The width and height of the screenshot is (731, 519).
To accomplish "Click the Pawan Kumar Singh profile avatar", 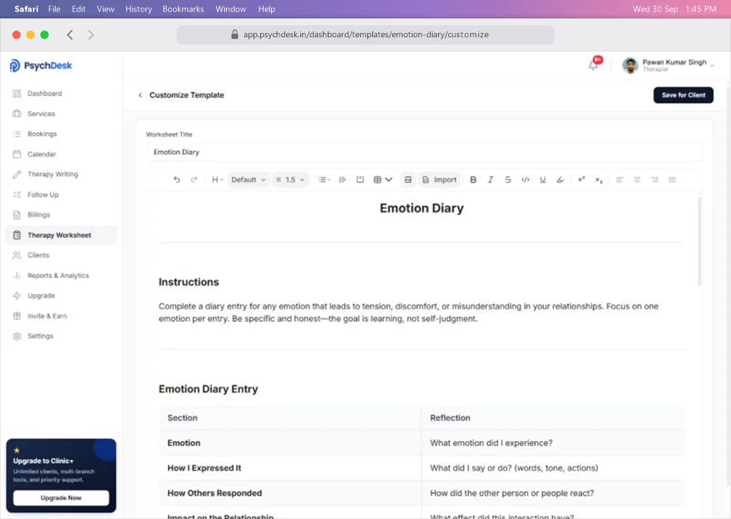I will [630, 65].
